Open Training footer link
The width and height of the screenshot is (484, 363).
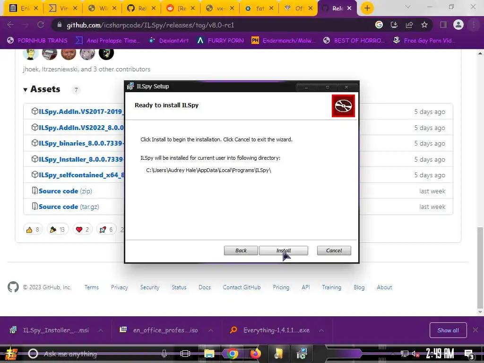331,287
